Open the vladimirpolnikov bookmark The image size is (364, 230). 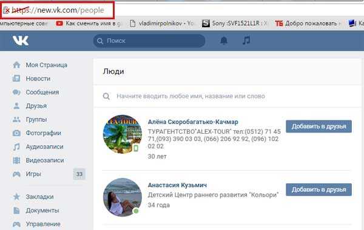[x=161, y=24]
